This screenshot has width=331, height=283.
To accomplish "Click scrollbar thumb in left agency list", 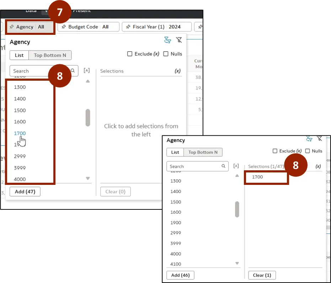I will pos(88,118).
